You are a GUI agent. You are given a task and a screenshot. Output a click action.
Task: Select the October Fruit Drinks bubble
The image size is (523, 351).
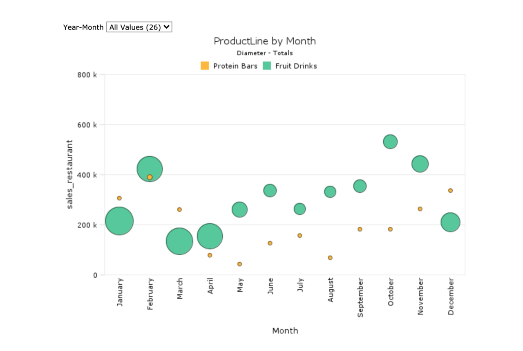[390, 142]
